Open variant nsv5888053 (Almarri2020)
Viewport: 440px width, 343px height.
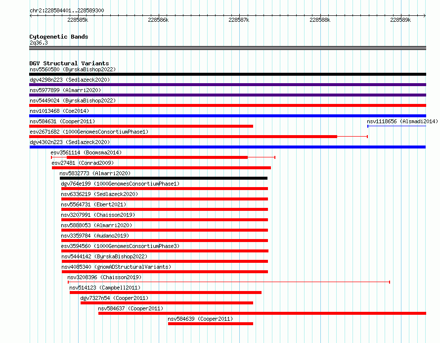pyautogui.click(x=96, y=225)
